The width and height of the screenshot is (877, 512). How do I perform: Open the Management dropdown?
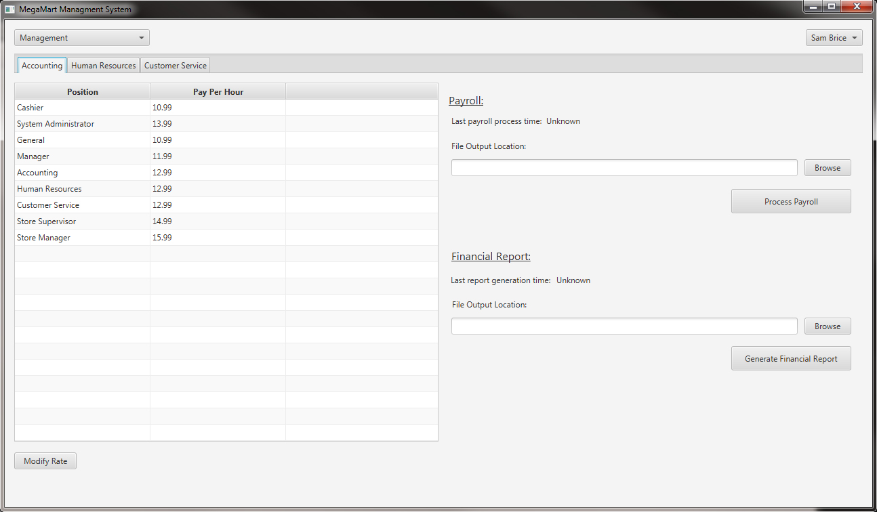coord(81,38)
